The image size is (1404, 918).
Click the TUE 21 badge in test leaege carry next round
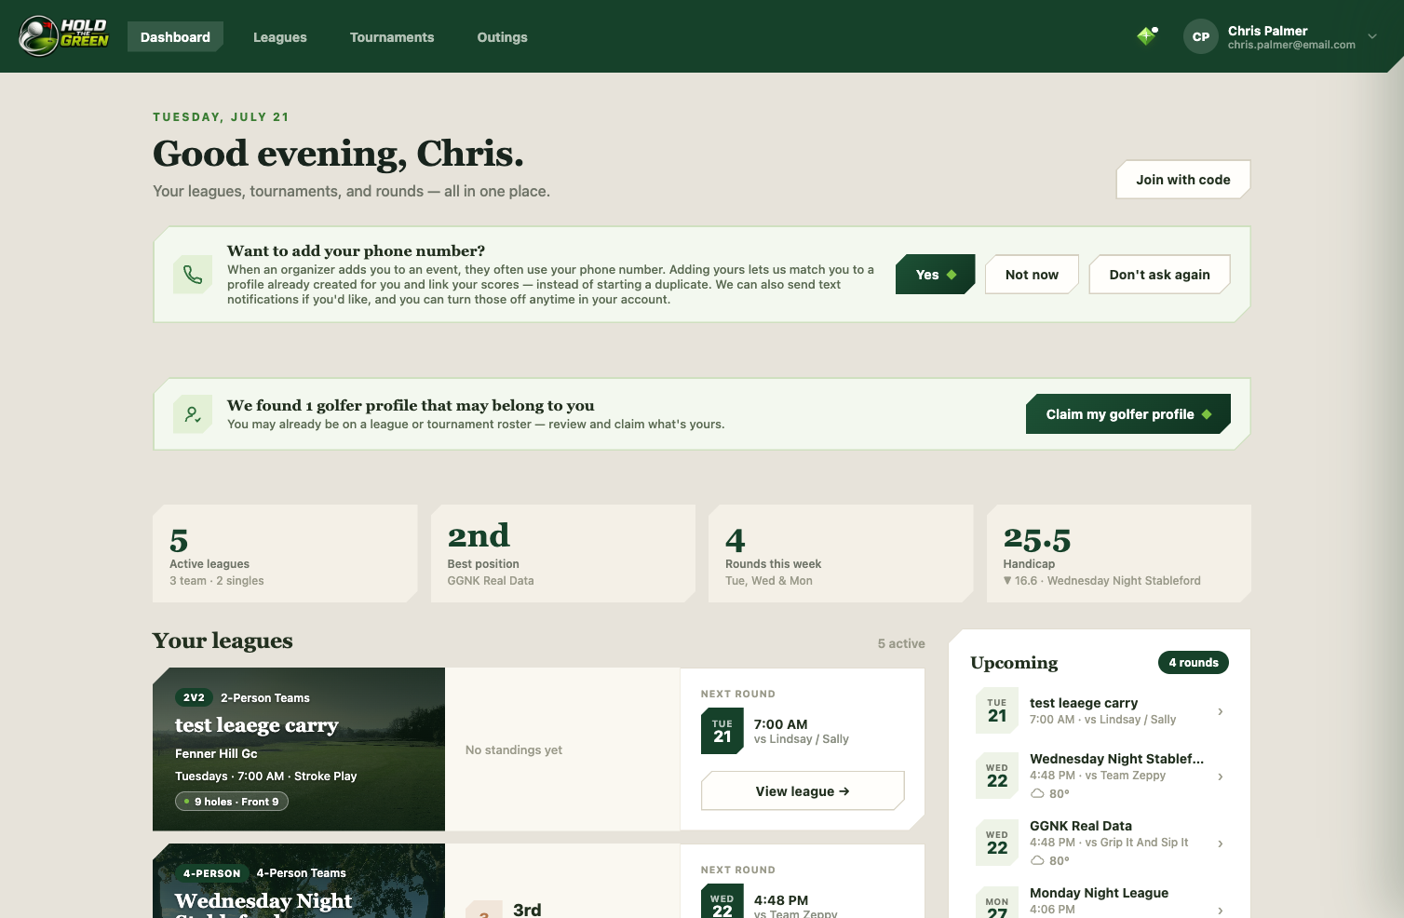pyautogui.click(x=722, y=731)
